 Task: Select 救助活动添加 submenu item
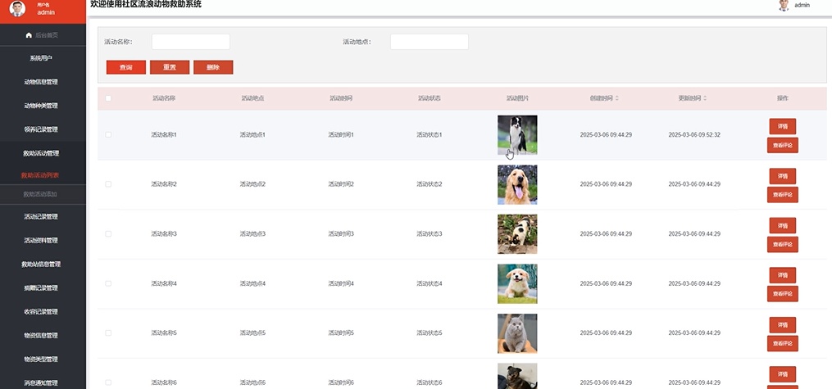pos(40,194)
